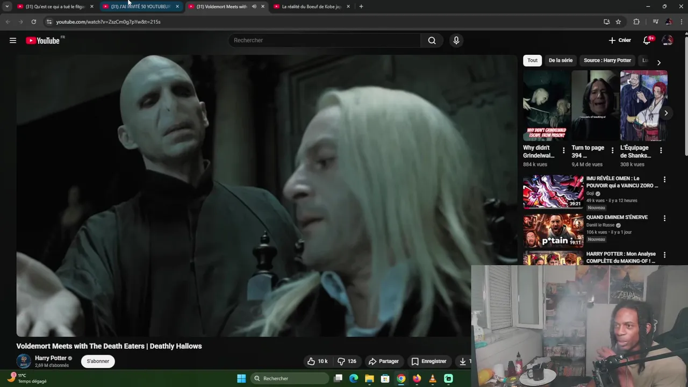Open the L'Équipage de Shanks short thumbnail
Screen dimensions: 688x387
tap(643, 105)
